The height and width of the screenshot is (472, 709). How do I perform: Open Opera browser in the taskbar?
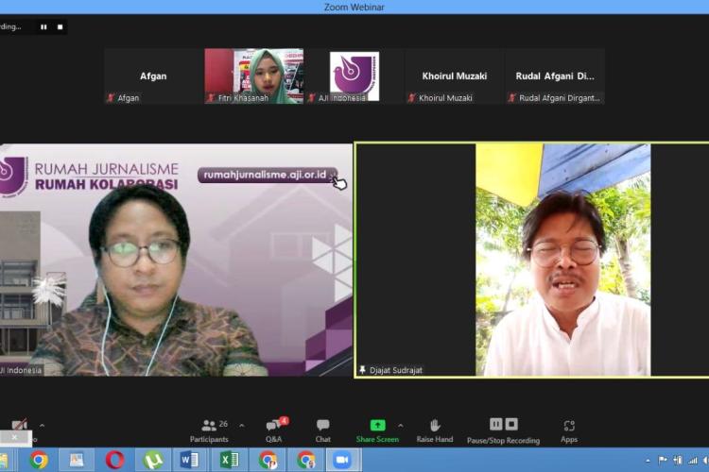click(x=114, y=460)
